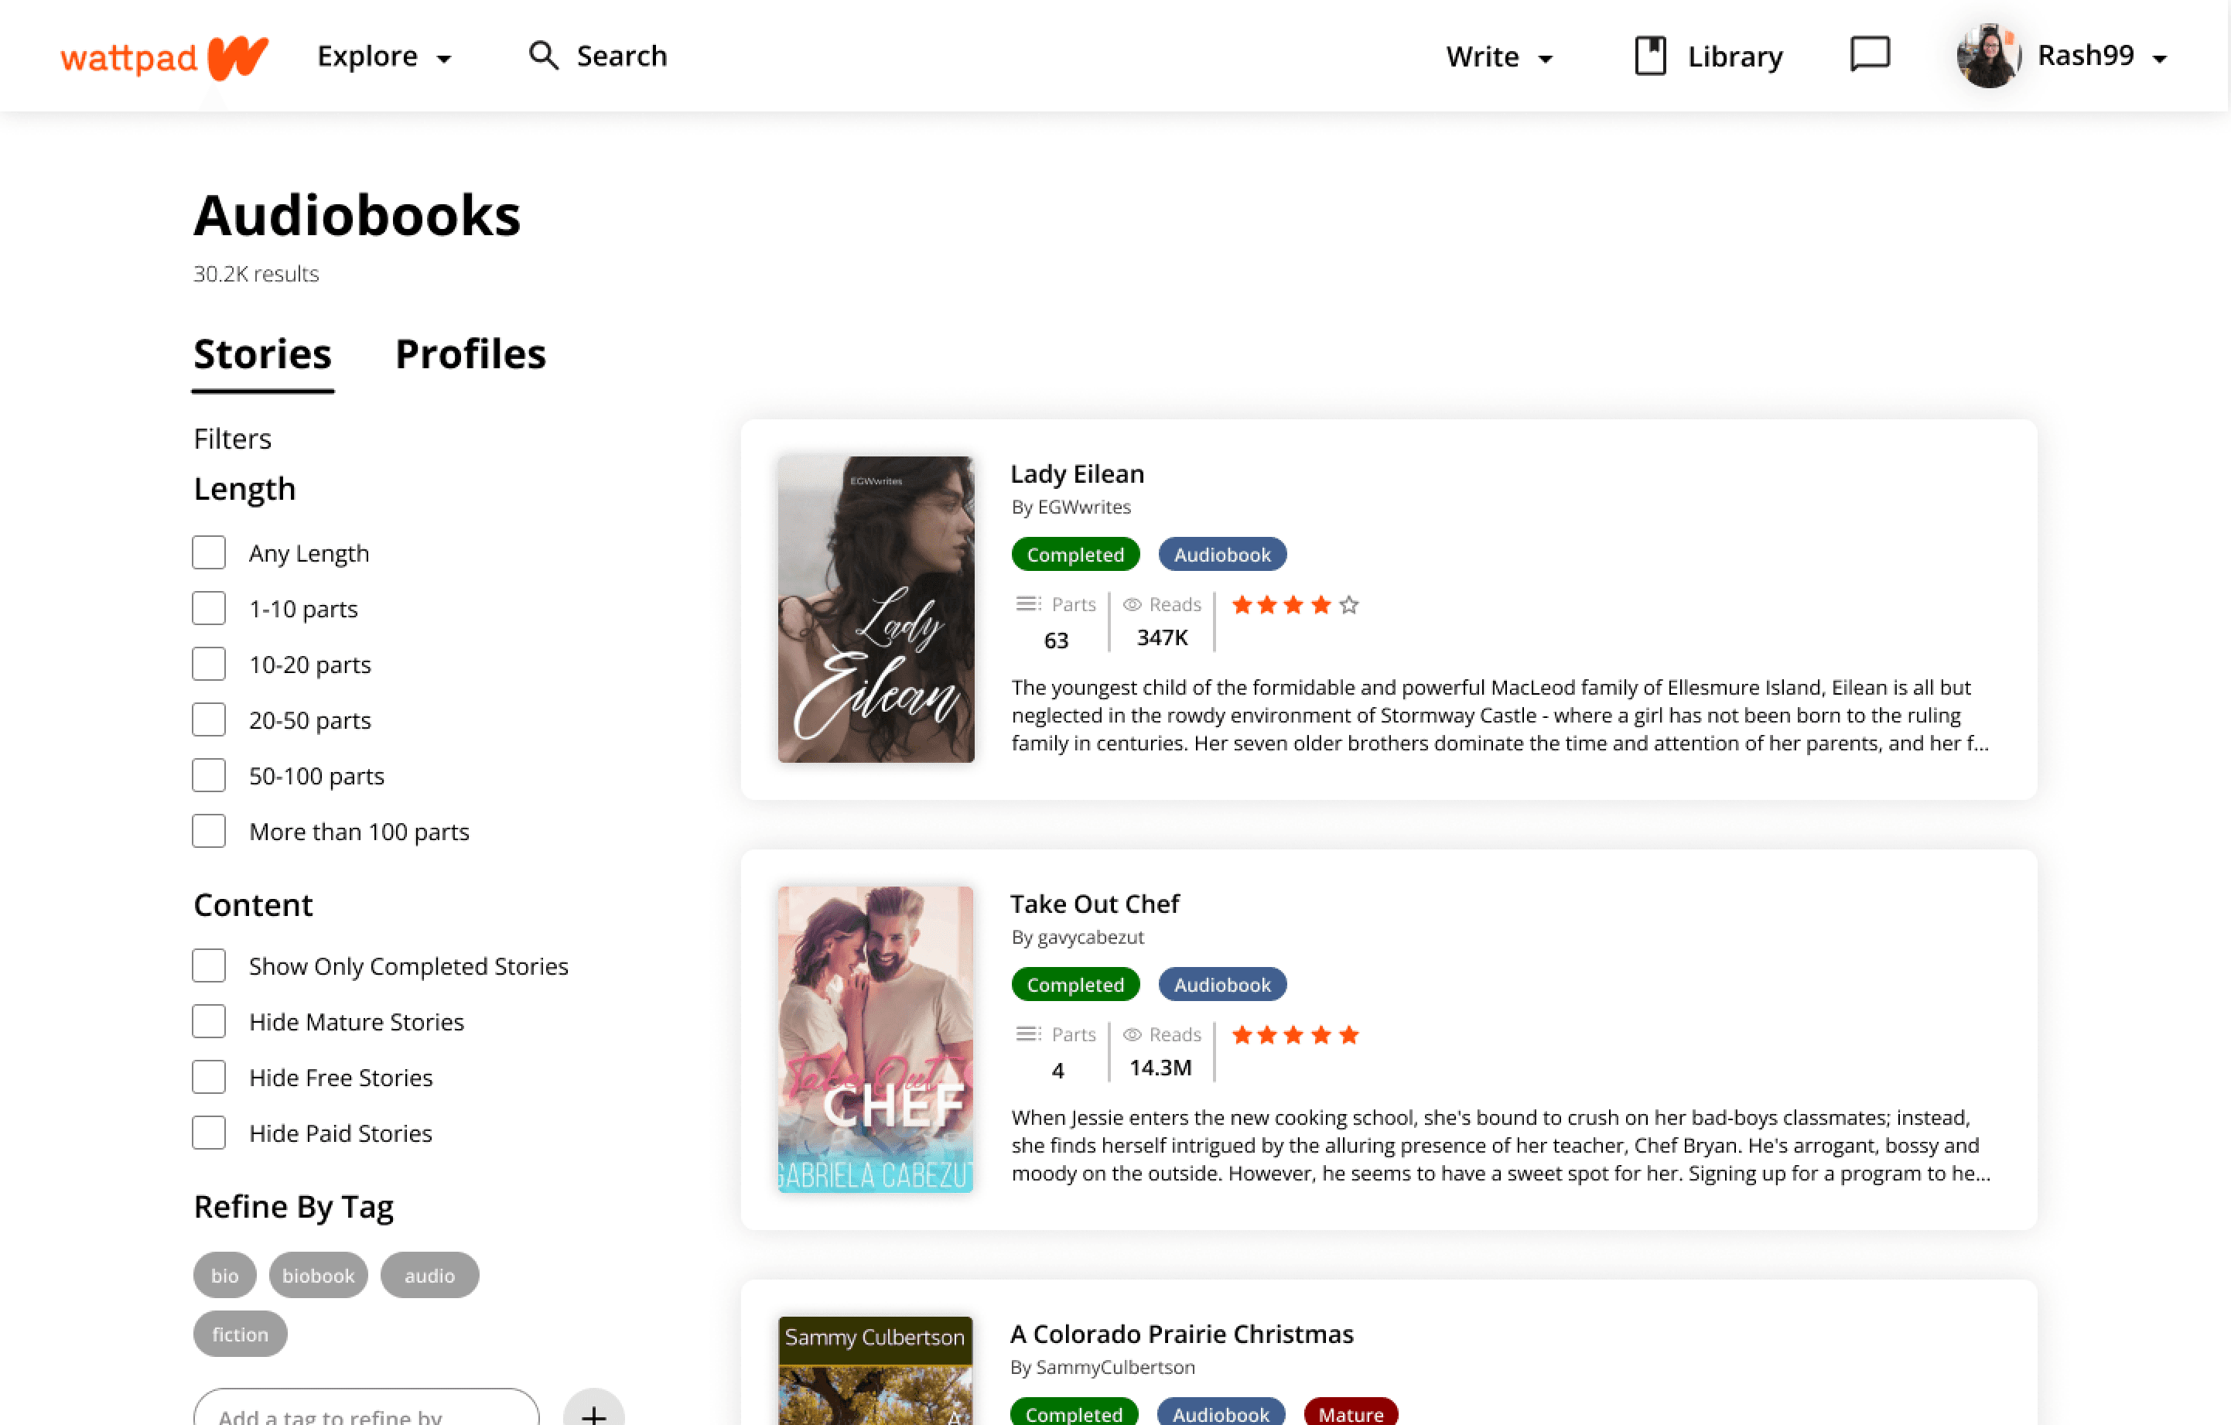Select the biobook tag pill
Image resolution: width=2231 pixels, height=1425 pixels.
tap(318, 1275)
